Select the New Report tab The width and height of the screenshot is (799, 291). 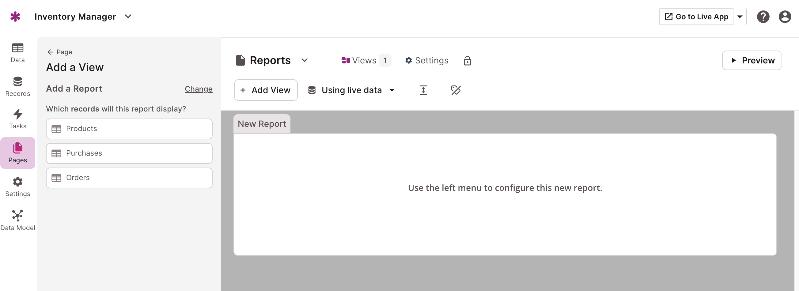click(262, 124)
